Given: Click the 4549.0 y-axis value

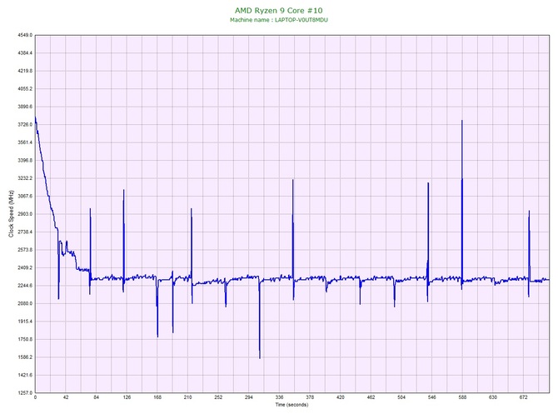Looking at the screenshot, I should 24,35.
